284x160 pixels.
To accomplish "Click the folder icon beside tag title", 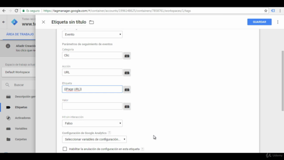I will pyautogui.click(x=91, y=22).
